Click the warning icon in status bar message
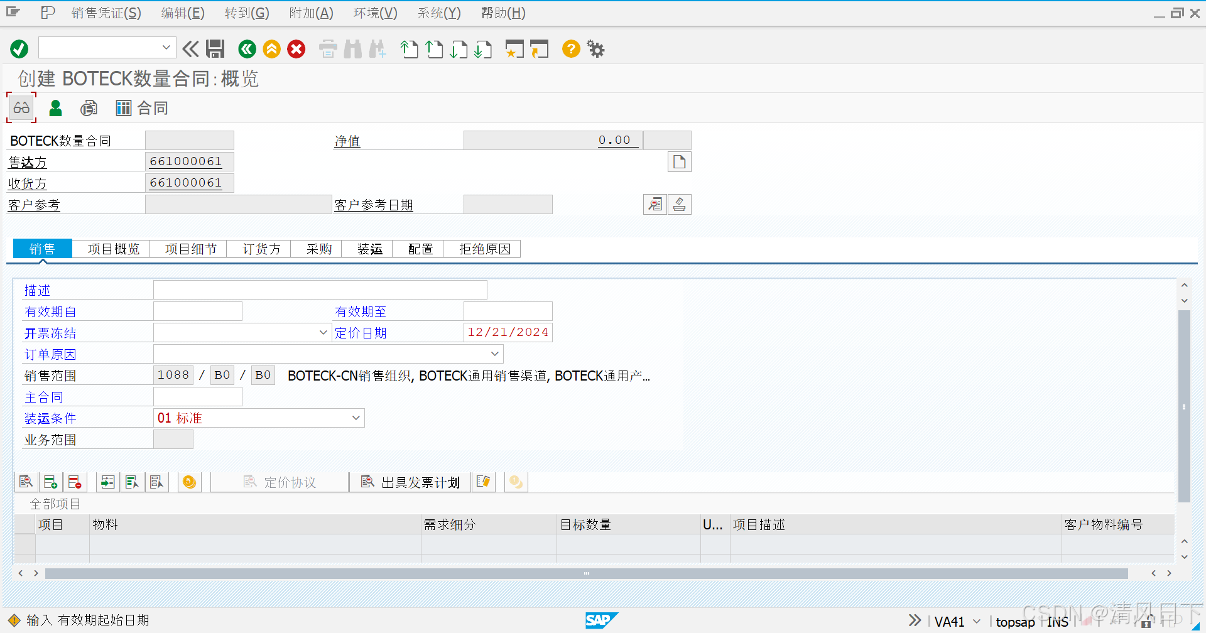The width and height of the screenshot is (1206, 633). tap(14, 620)
